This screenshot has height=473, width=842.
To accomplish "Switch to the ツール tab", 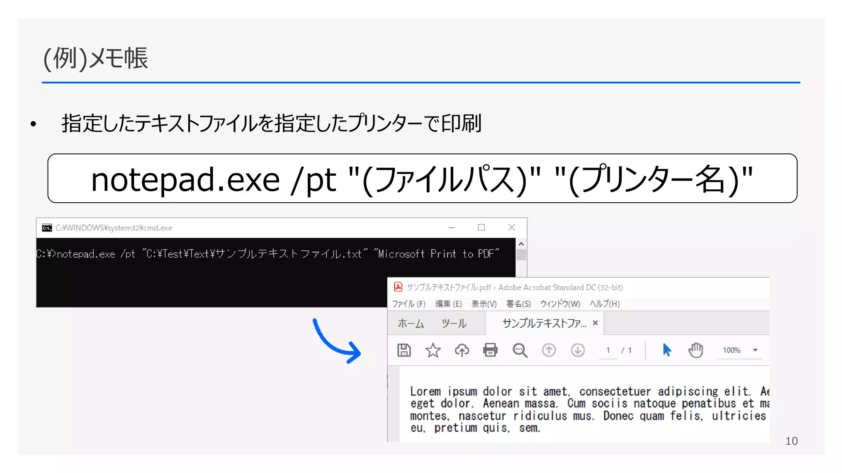I will [x=454, y=324].
